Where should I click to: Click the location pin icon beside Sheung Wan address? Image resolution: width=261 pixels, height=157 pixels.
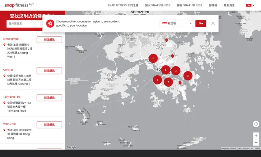click(x=4, y=45)
